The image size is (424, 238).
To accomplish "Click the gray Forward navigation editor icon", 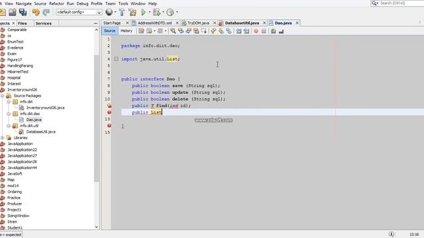I will click(160, 31).
